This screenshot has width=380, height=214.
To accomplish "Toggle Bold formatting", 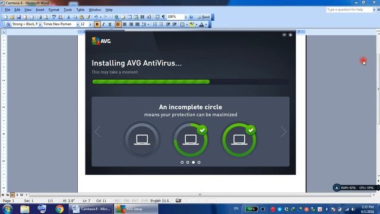I will pos(97,24).
